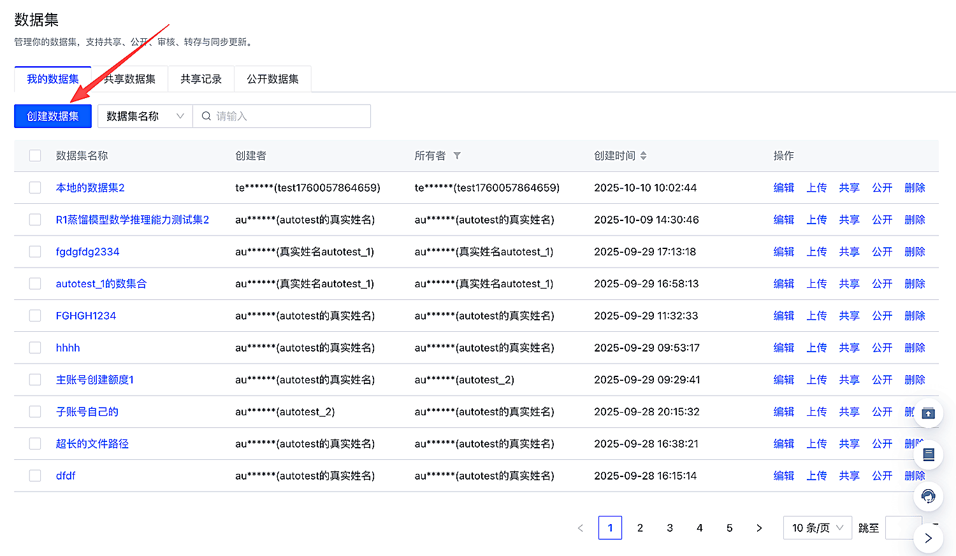Image resolution: width=956 pixels, height=556 pixels.
Task: Select the checkbox for dfdf
Action: point(35,476)
